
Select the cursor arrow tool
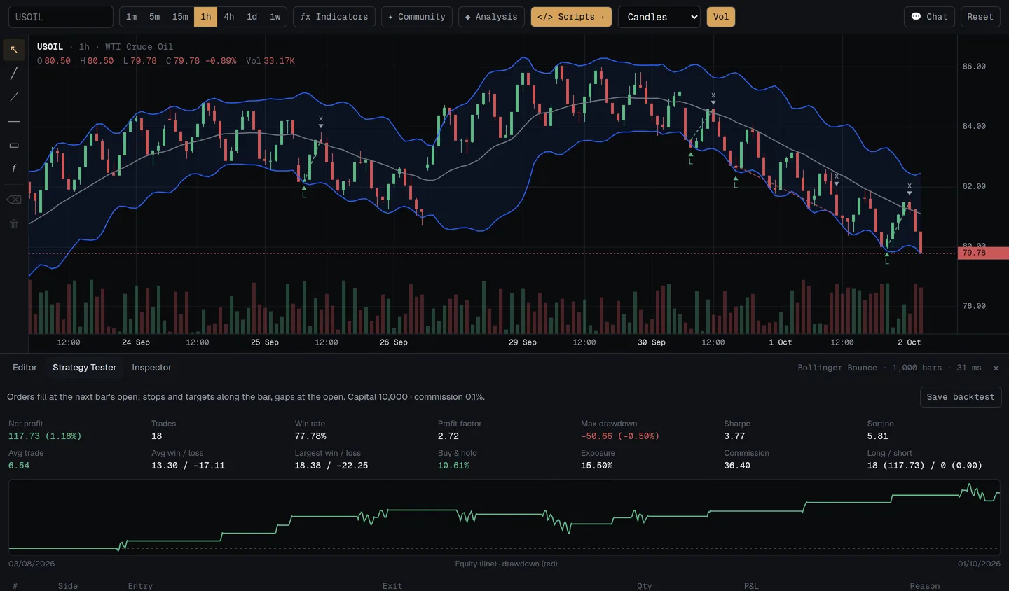[14, 50]
